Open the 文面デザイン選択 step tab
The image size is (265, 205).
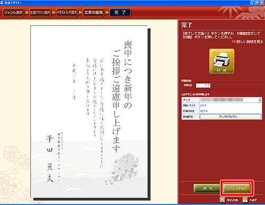click(x=40, y=13)
